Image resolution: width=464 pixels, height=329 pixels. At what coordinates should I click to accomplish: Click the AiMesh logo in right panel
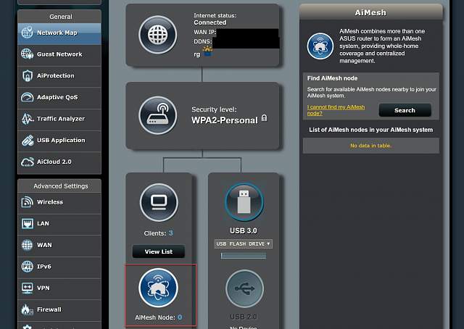coord(320,46)
